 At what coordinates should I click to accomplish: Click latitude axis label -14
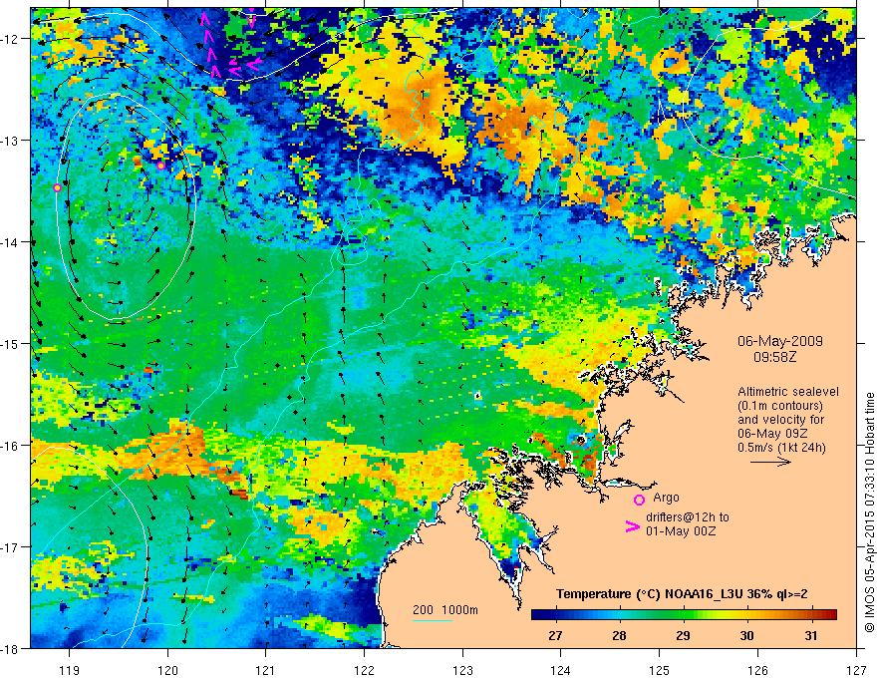(11, 242)
